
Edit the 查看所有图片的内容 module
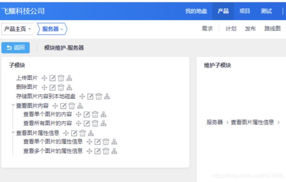click(x=87, y=123)
